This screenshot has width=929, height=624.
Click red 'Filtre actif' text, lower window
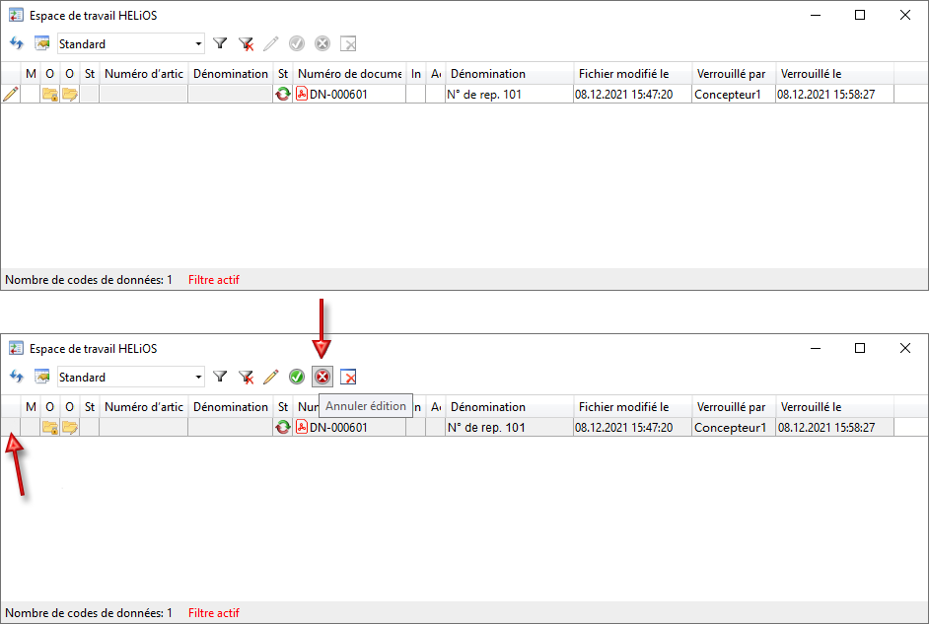click(x=214, y=613)
